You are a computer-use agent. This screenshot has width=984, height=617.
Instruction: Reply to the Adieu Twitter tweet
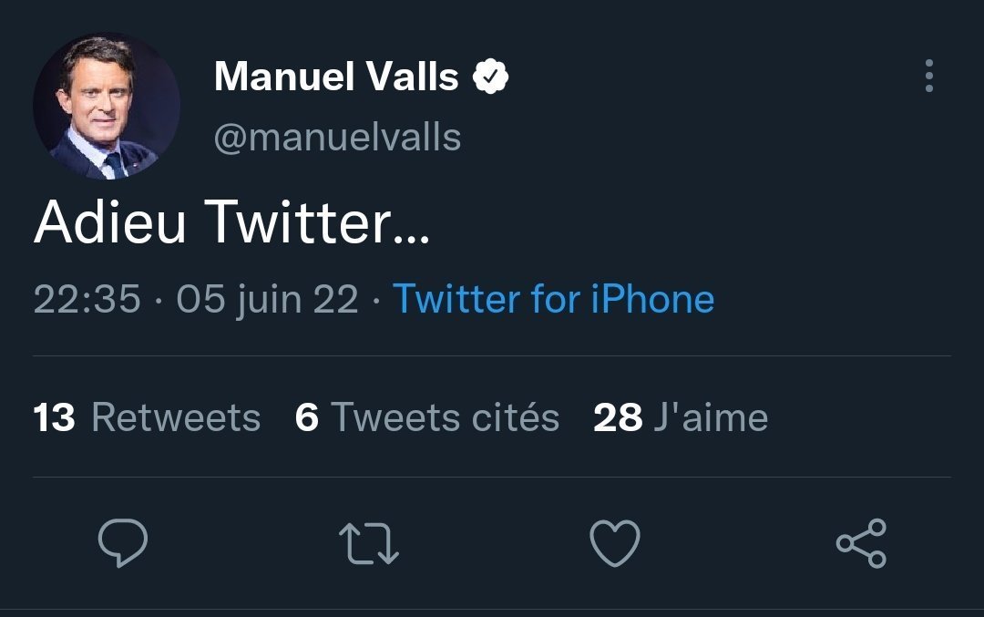pyautogui.click(x=122, y=544)
